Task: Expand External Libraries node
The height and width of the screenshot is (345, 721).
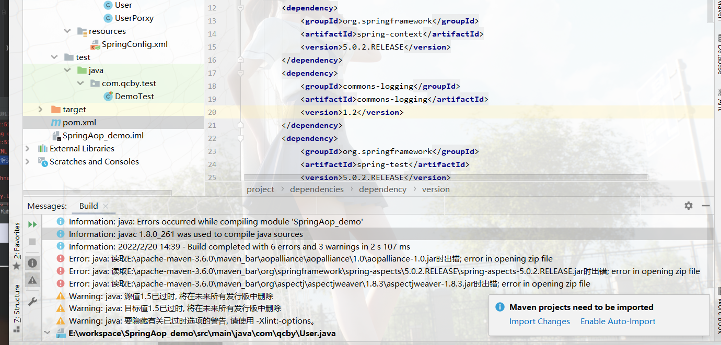Action: [x=28, y=149]
